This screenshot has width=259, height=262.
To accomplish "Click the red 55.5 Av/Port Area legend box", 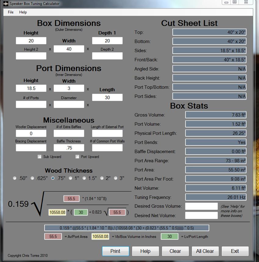I will pos(53,236).
